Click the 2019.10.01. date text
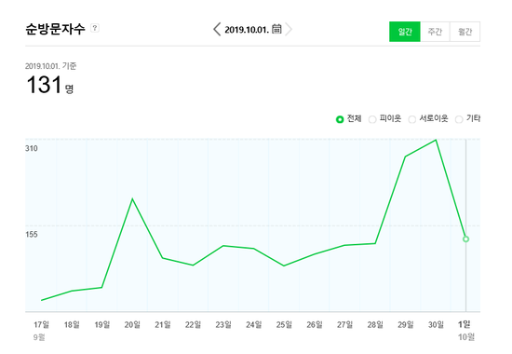 tap(247, 30)
